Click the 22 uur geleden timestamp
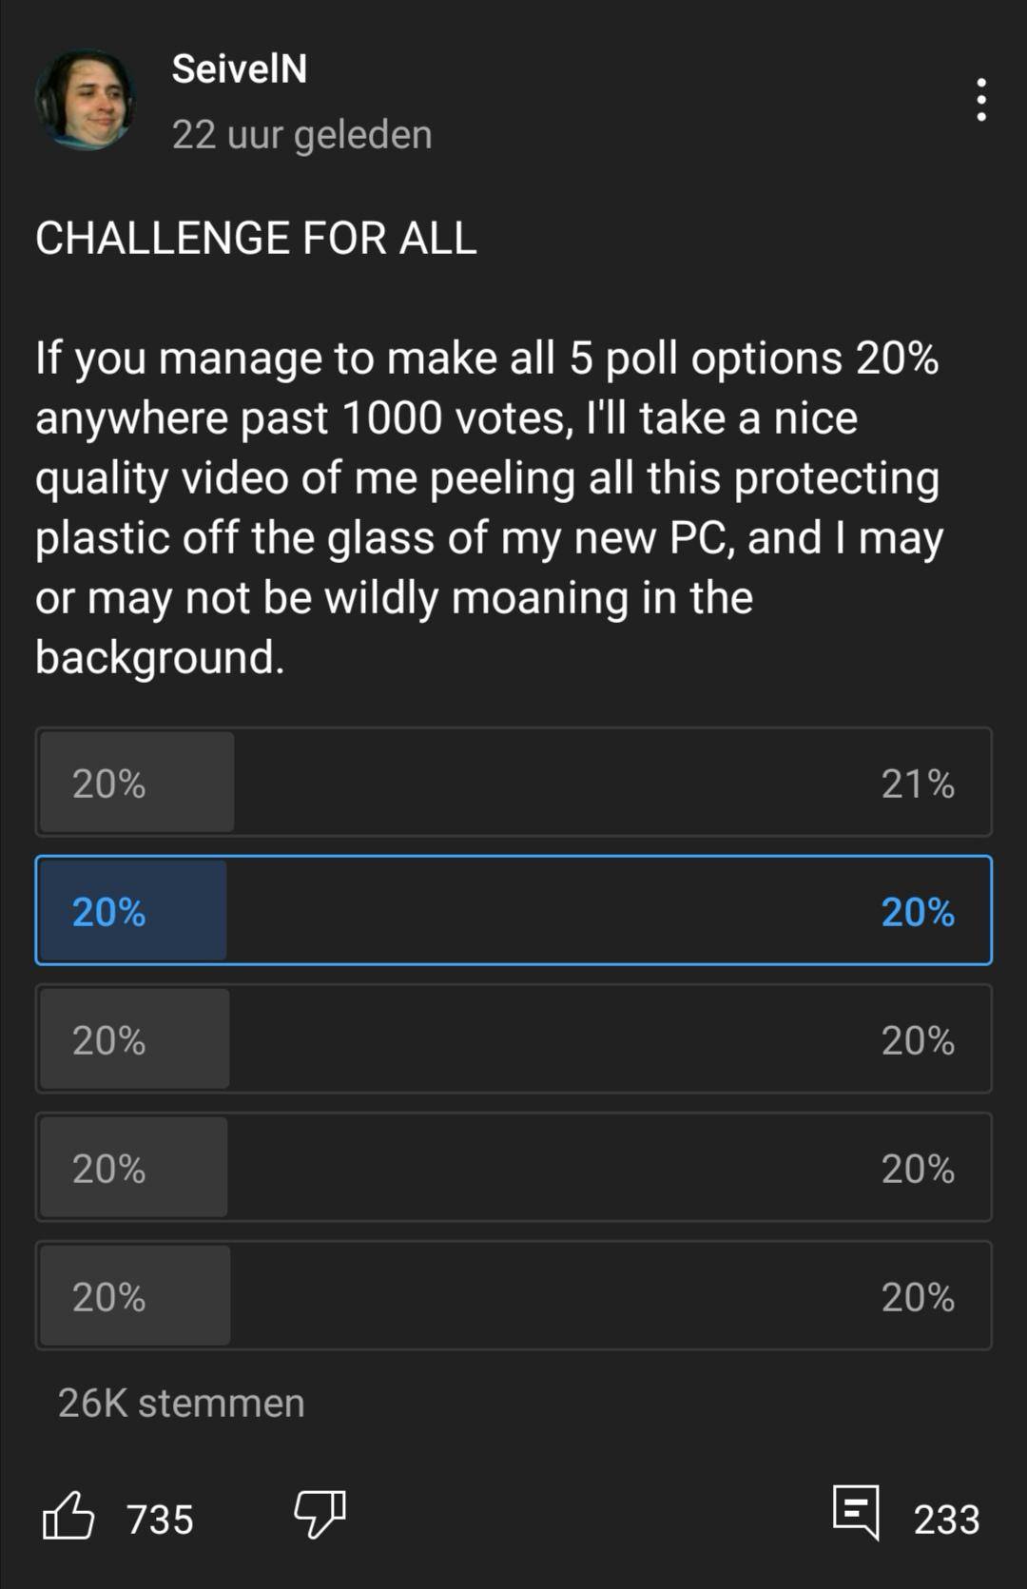Screen dimensions: 1027x1589 301,134
